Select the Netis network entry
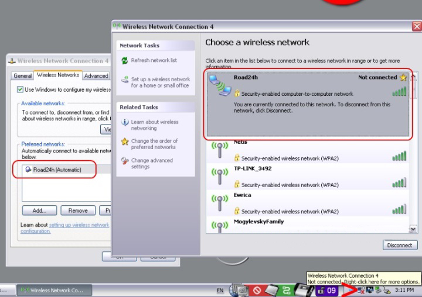The width and height of the screenshot is (422, 297). (307, 151)
